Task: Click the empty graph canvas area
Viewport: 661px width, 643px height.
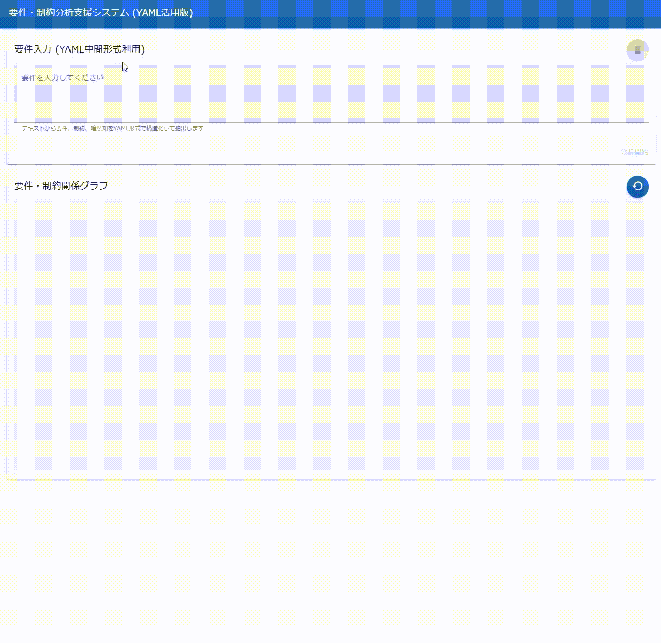Action: [332, 335]
